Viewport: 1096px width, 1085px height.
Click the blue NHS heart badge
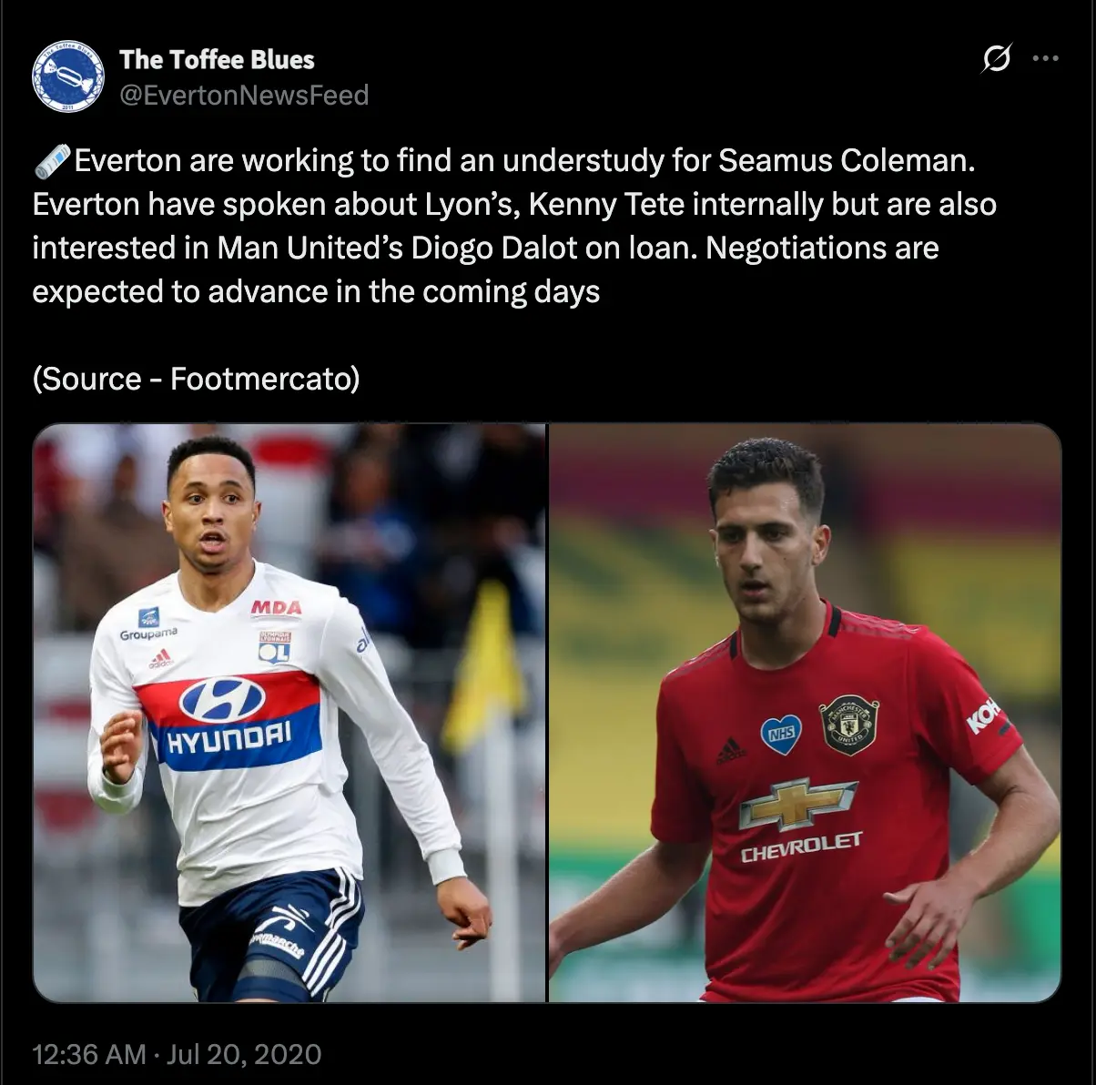781,734
